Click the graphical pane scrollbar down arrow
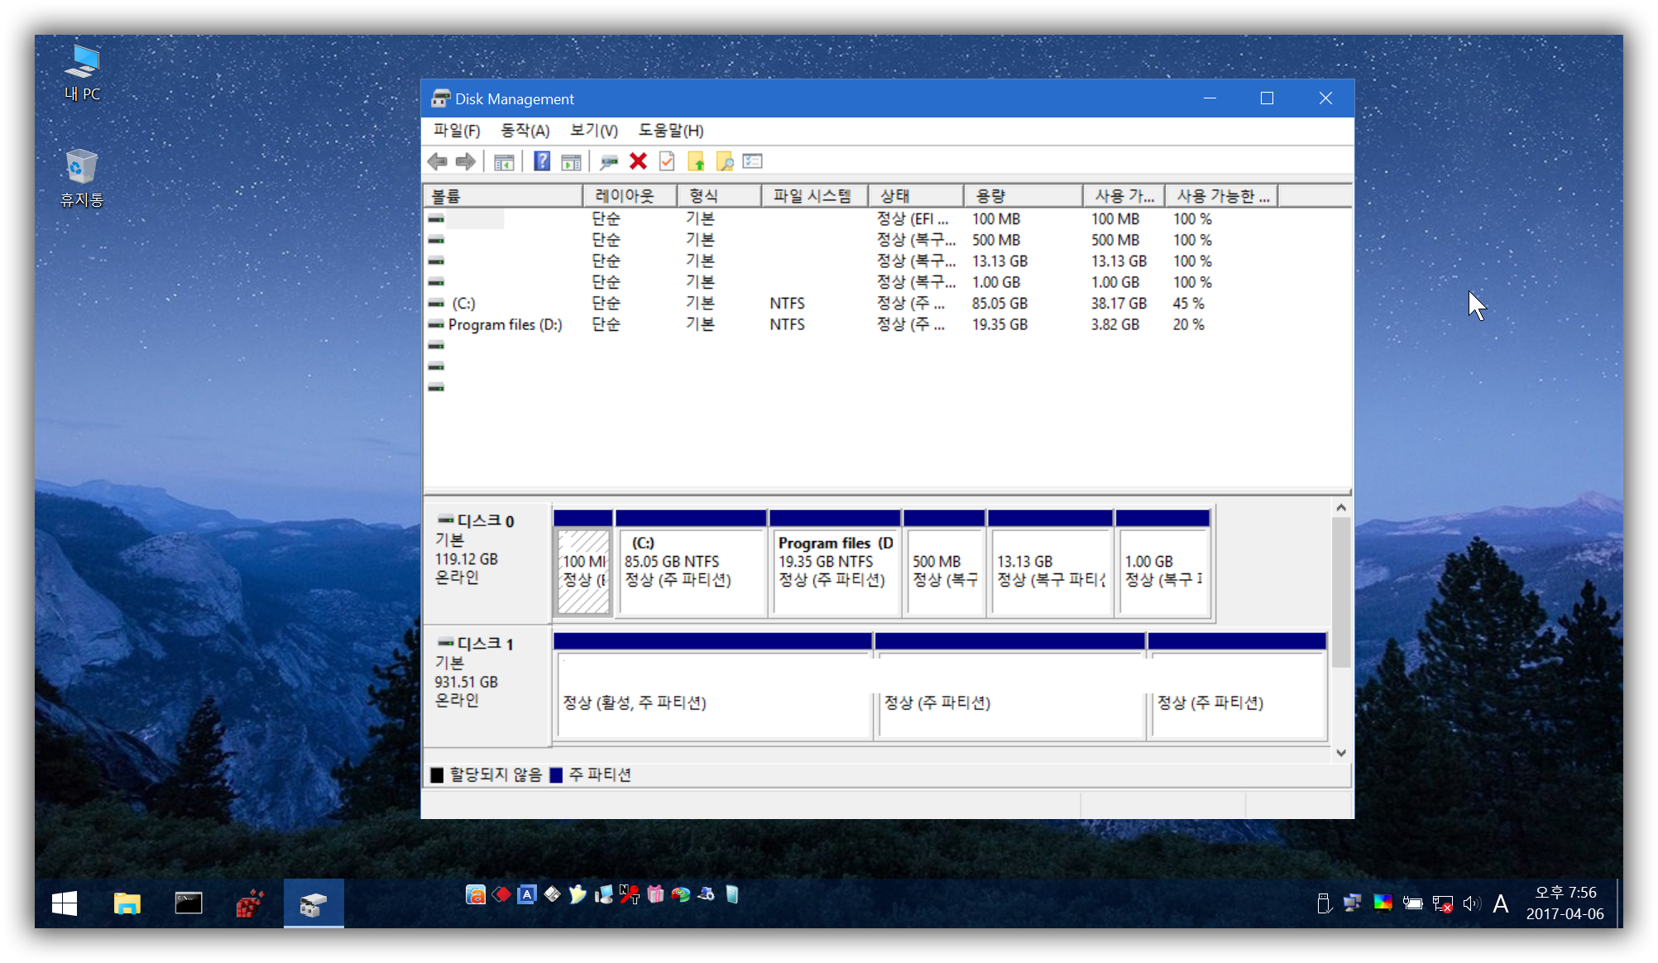This screenshot has height=963, width=1658. pyautogui.click(x=1341, y=753)
